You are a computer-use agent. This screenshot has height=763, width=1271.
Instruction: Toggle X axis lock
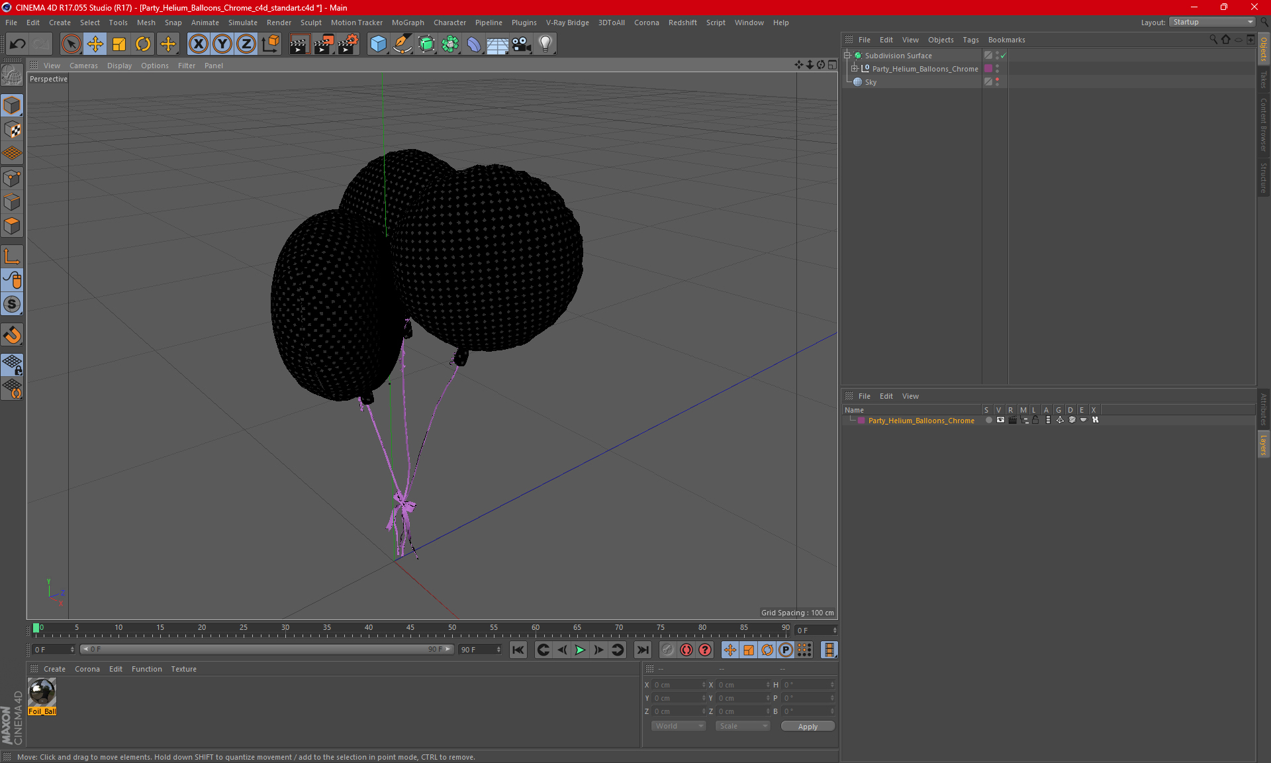coord(198,44)
